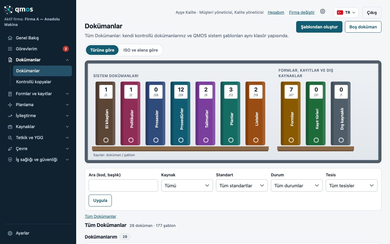Open the Prosedürler binder
Screen dimensions: 390x244
pos(180,113)
